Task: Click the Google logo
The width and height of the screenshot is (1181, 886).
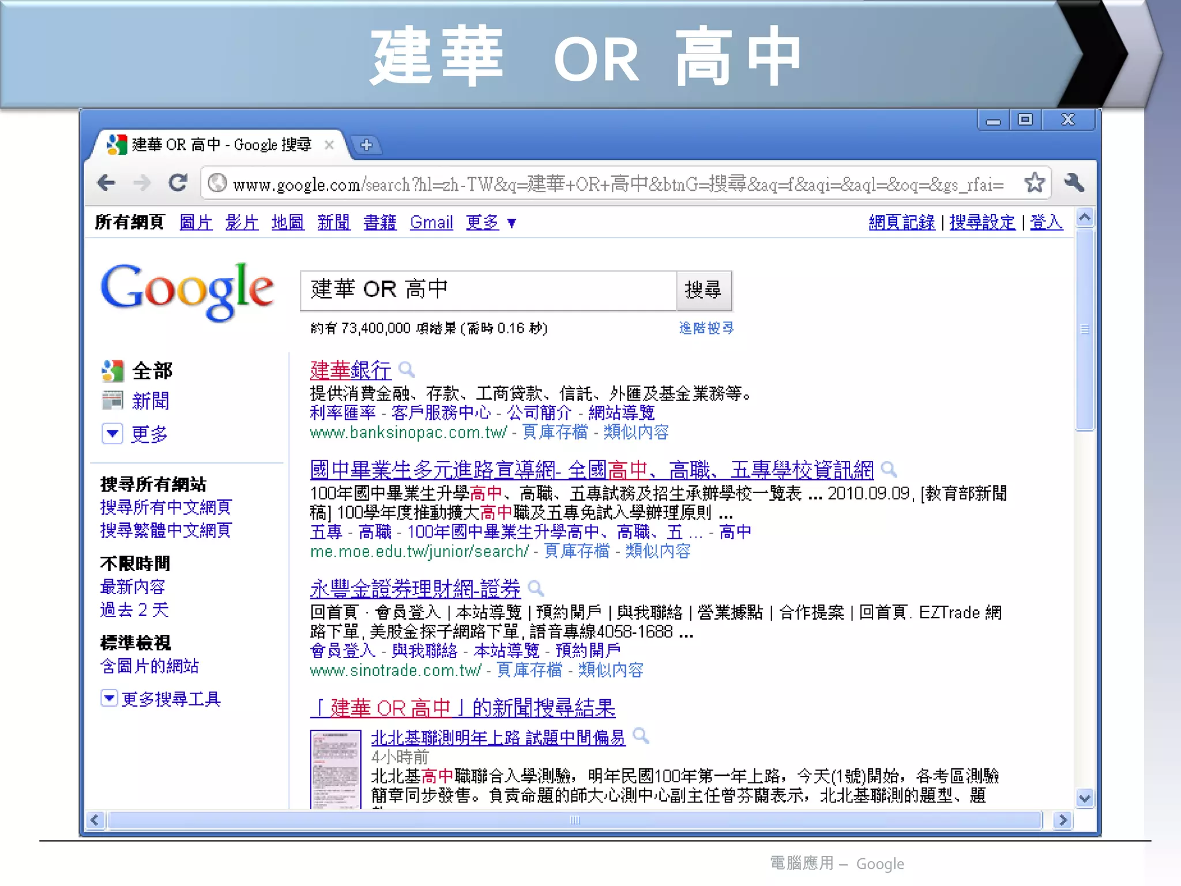Action: click(x=187, y=292)
